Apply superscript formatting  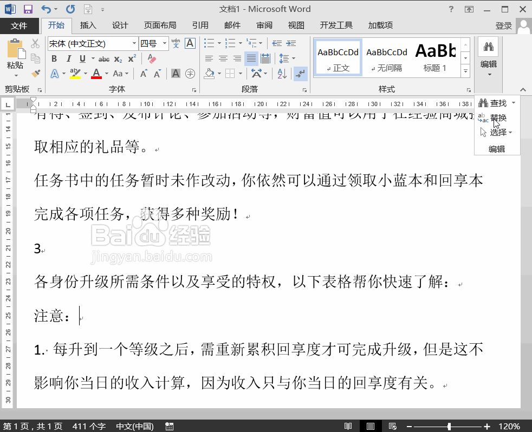coord(132,58)
